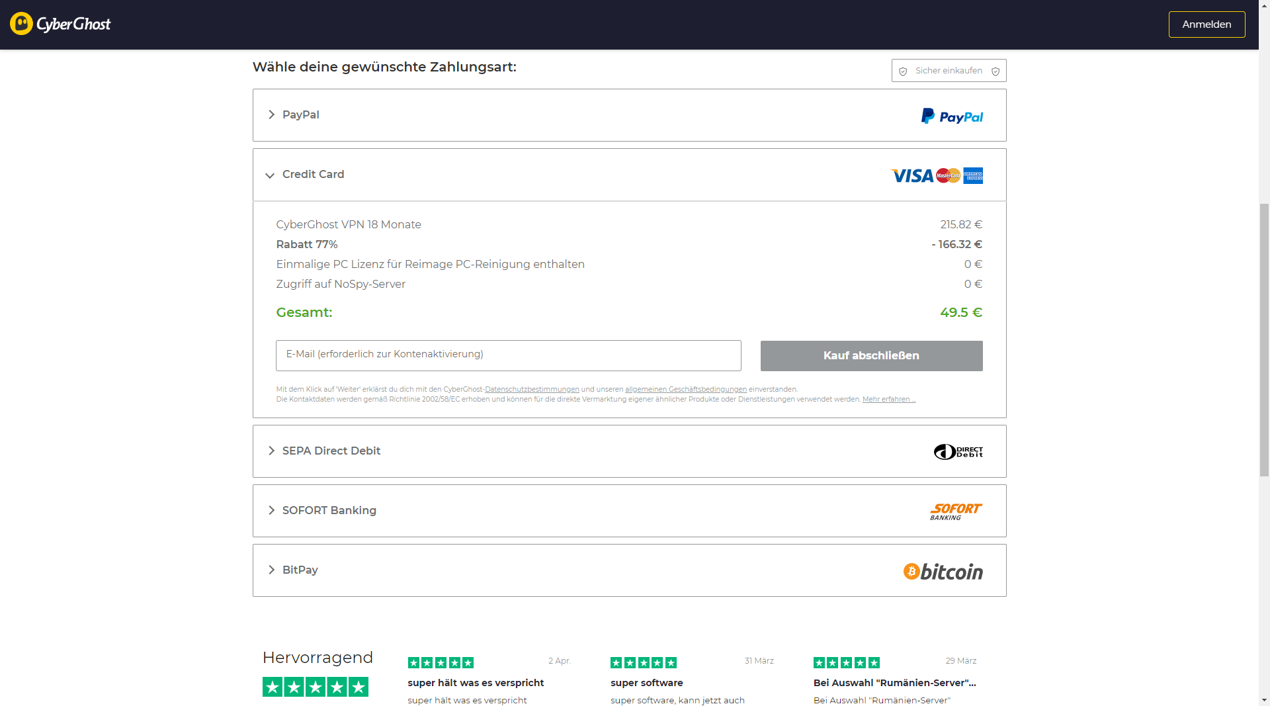1270x706 pixels.
Task: Expand the PayPal payment option
Action: pyautogui.click(x=271, y=114)
